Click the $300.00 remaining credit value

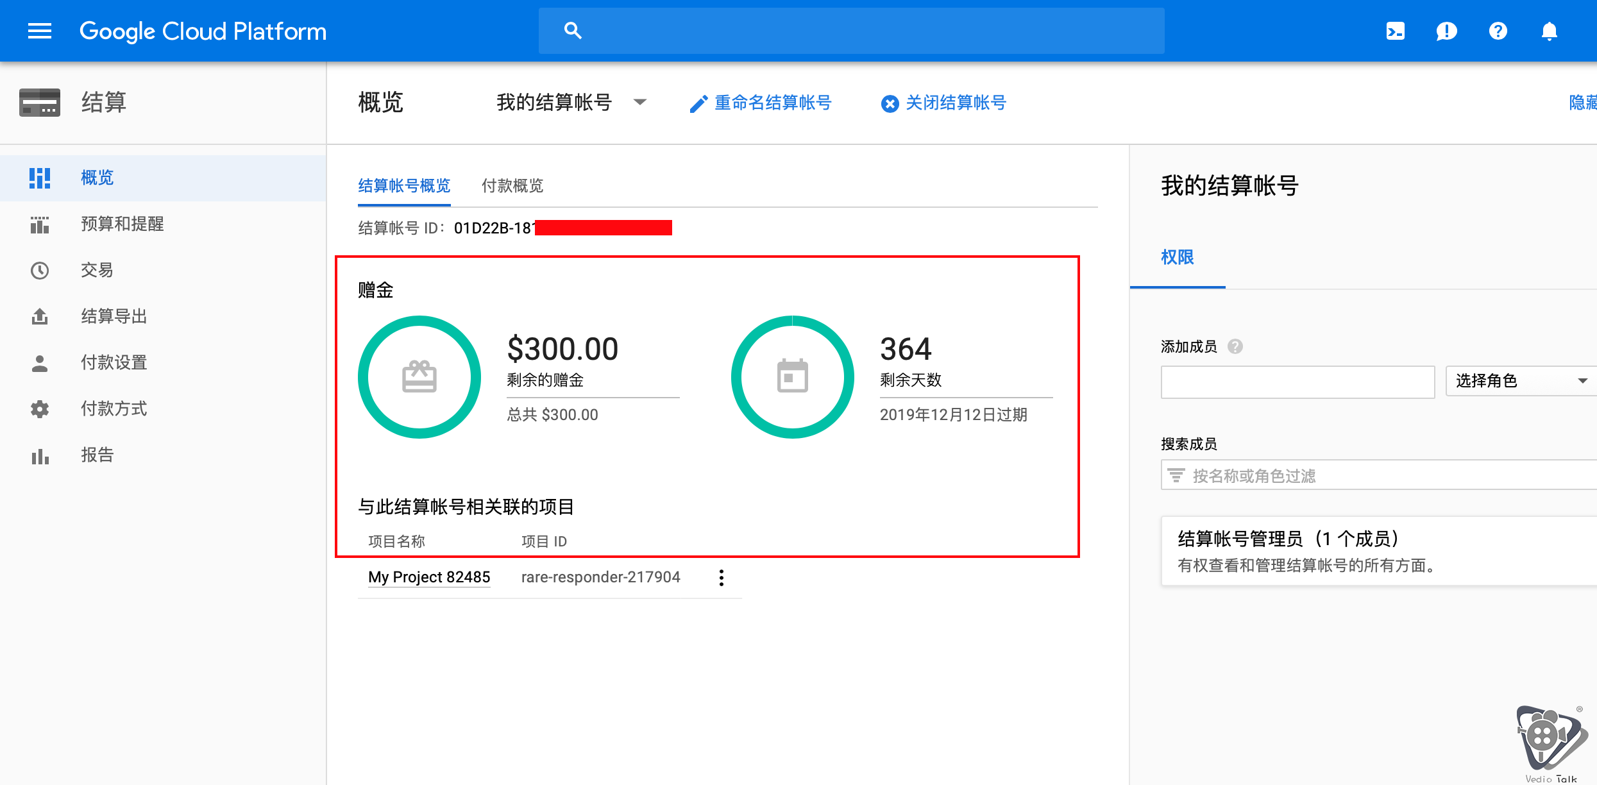tap(562, 349)
